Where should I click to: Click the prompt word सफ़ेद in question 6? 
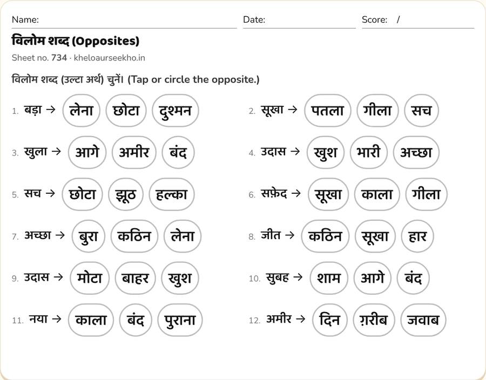274,194
